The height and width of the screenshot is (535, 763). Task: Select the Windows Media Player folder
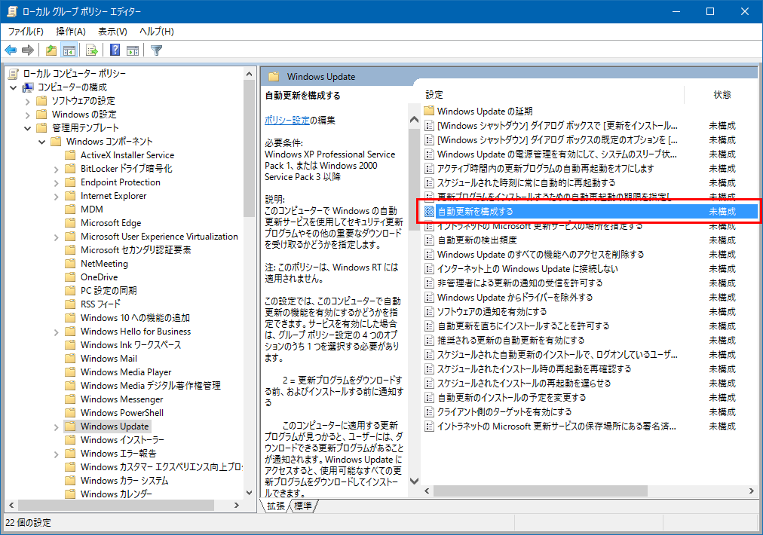[126, 372]
